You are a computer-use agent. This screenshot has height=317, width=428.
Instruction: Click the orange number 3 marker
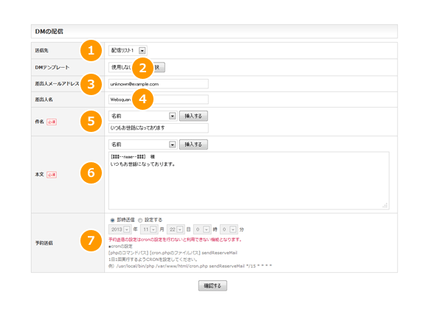91,84
